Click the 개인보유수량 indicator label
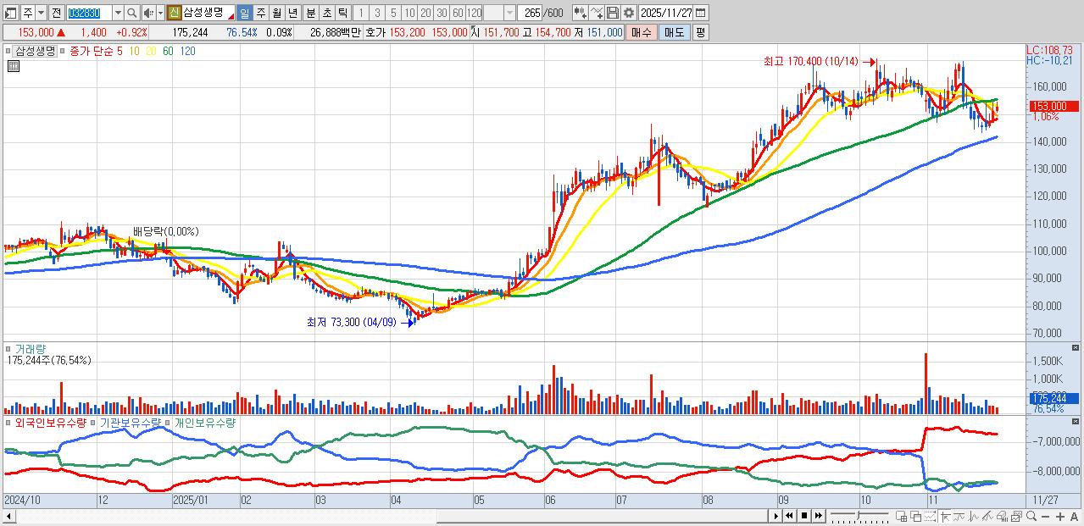The height and width of the screenshot is (526, 1084). (205, 422)
